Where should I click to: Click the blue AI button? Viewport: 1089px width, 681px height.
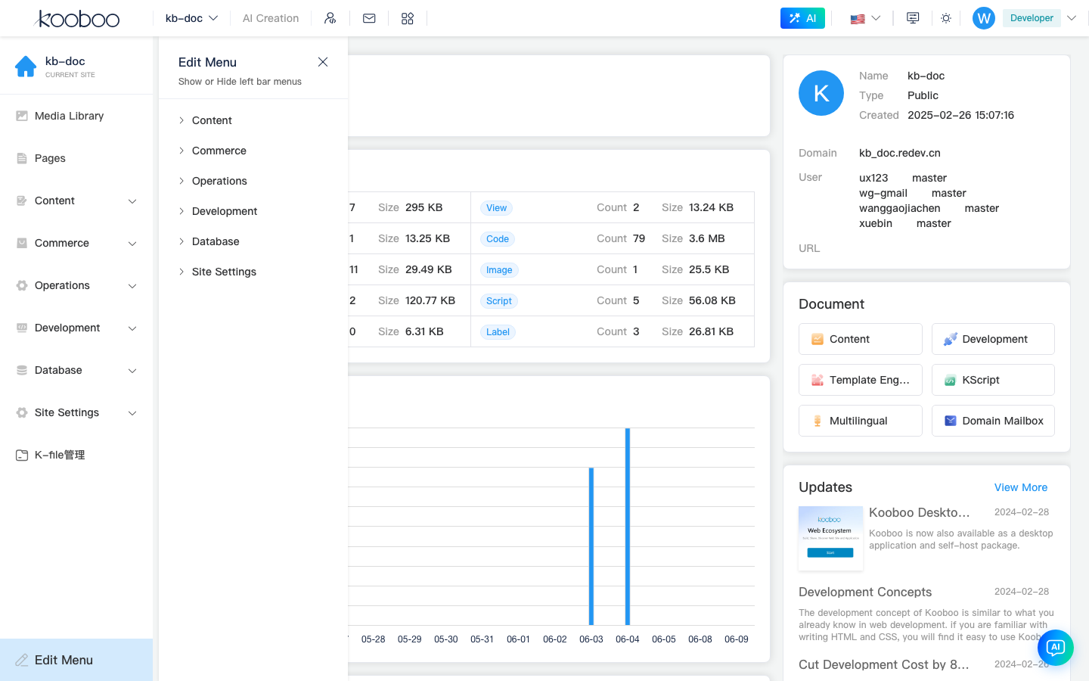coord(802,18)
